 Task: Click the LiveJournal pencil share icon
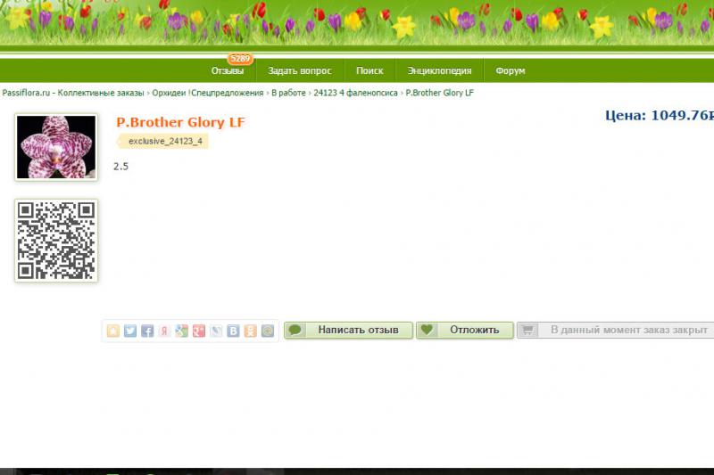click(216, 331)
